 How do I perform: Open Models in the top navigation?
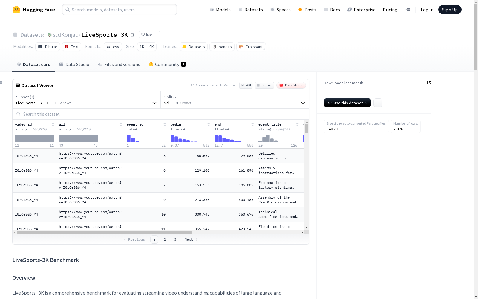coord(220,10)
